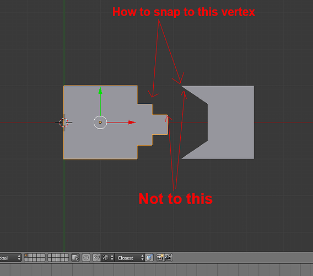Click the 3D cursor crosshair
Screen dimensions: 313x276
(x=64, y=123)
